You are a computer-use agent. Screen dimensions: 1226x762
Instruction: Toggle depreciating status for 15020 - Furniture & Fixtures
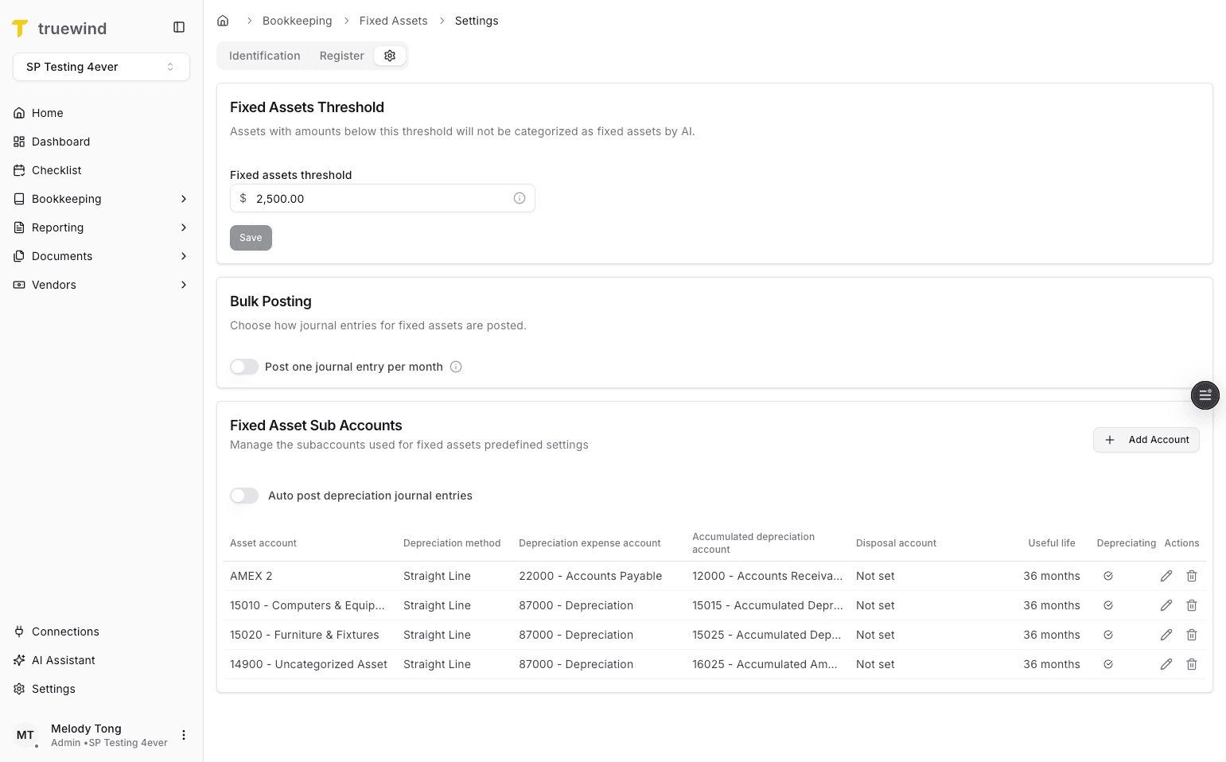pyautogui.click(x=1107, y=634)
